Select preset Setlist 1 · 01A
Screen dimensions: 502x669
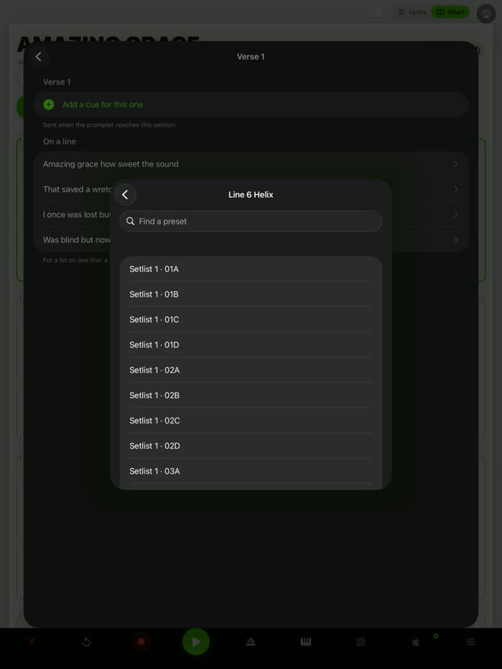click(x=250, y=269)
